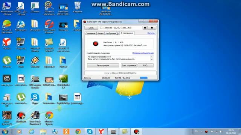This screenshot has height=135, width=241.
Task: Click the Регистрация button
Action: click(103, 65)
